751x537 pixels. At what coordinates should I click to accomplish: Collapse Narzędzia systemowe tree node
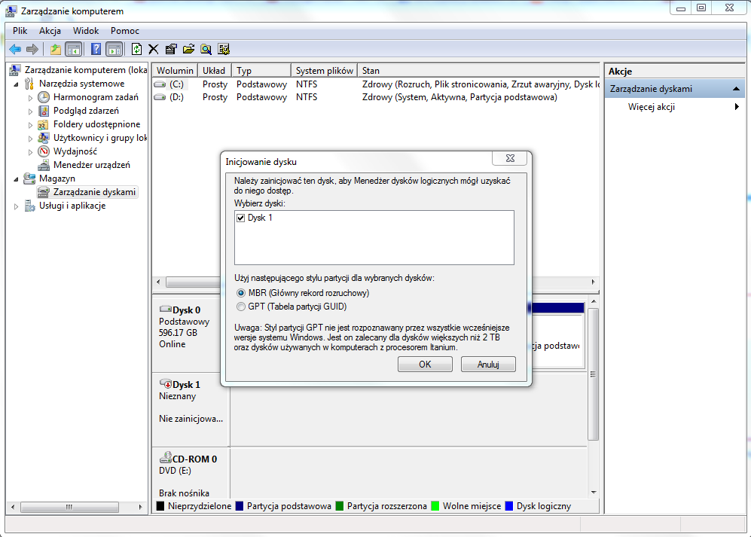pyautogui.click(x=17, y=84)
